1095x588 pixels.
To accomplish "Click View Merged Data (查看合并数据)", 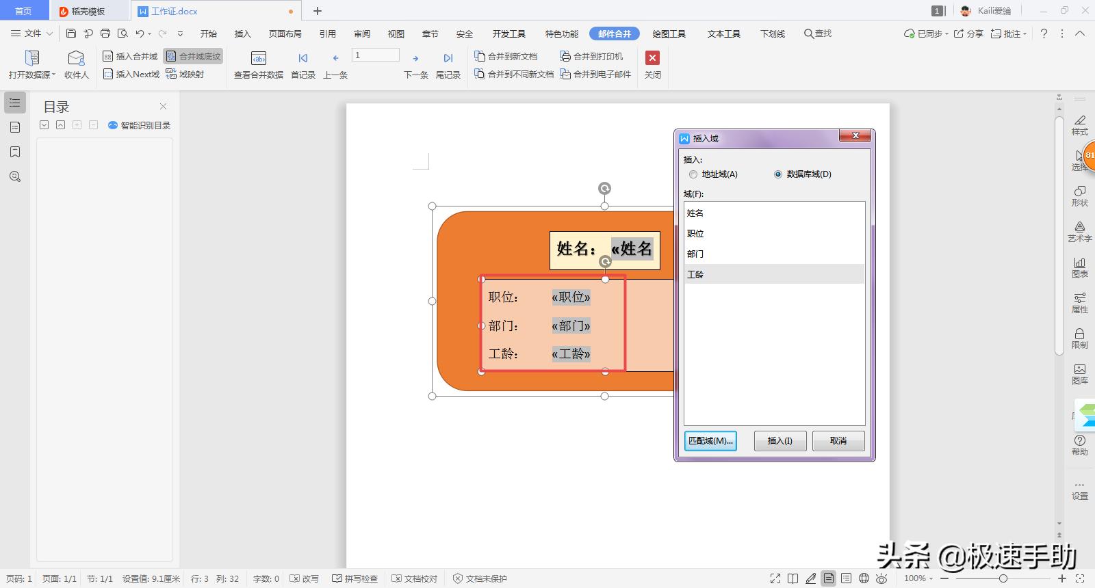I will 259,64.
